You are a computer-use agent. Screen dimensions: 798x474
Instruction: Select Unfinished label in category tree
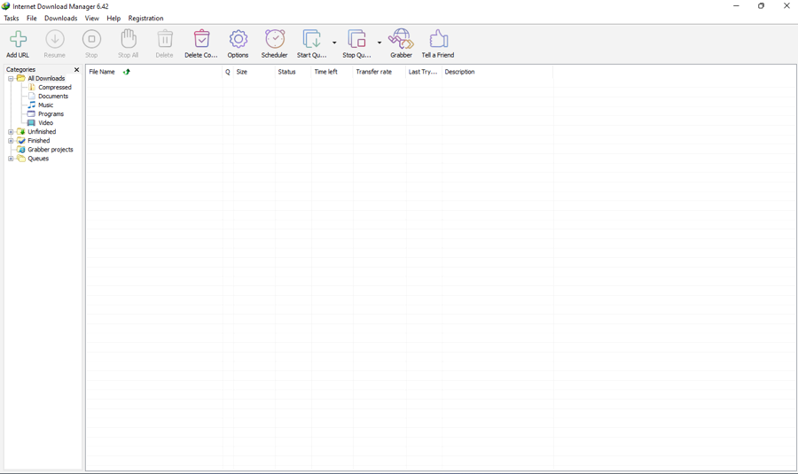[42, 132]
